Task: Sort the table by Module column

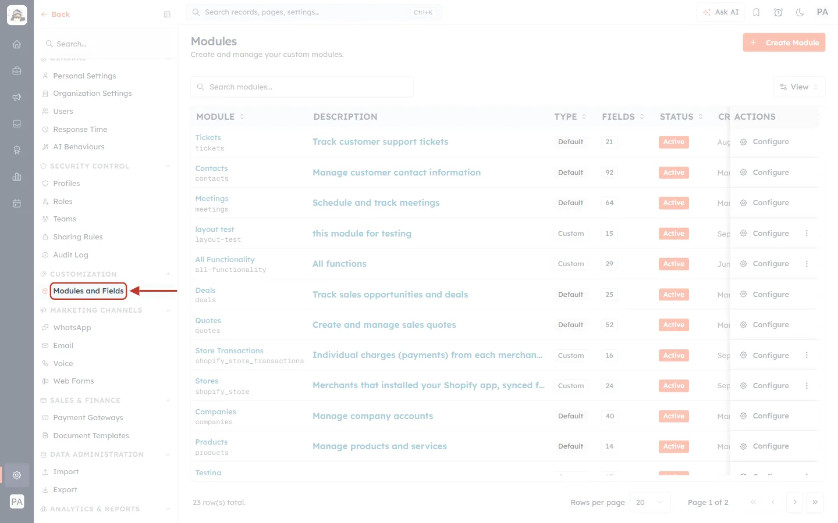Action: 220,117
